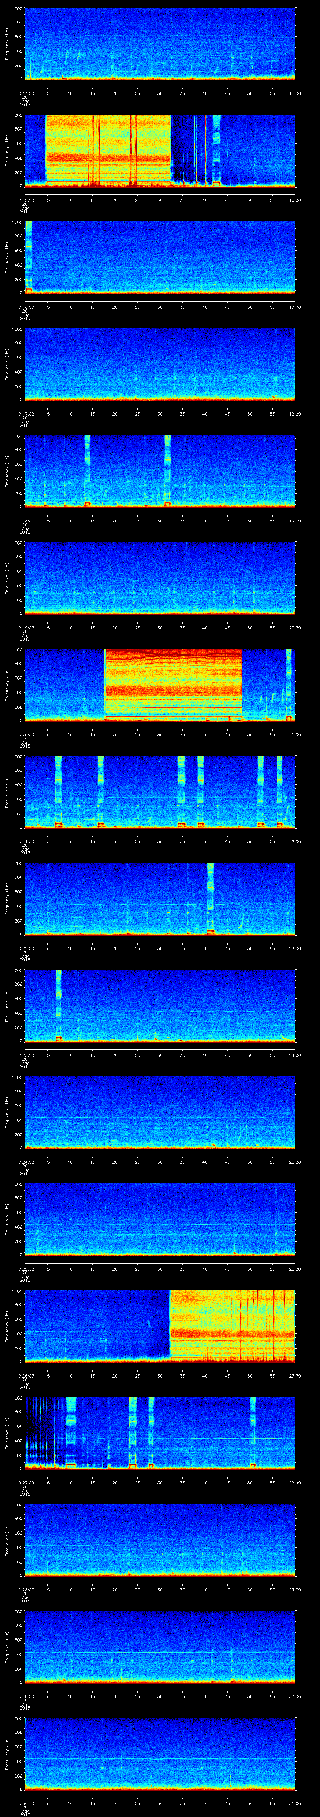The image size is (320, 1817).
Task: Open the 10:29 spectrogram panel
Action: 160,1646
